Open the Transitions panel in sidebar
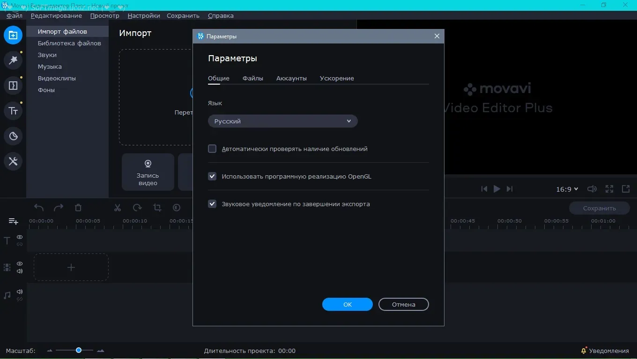The height and width of the screenshot is (359, 637). pos(13,86)
